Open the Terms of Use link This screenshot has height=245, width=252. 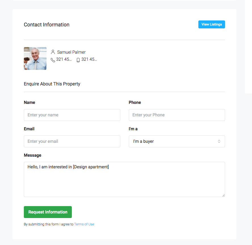point(84,224)
